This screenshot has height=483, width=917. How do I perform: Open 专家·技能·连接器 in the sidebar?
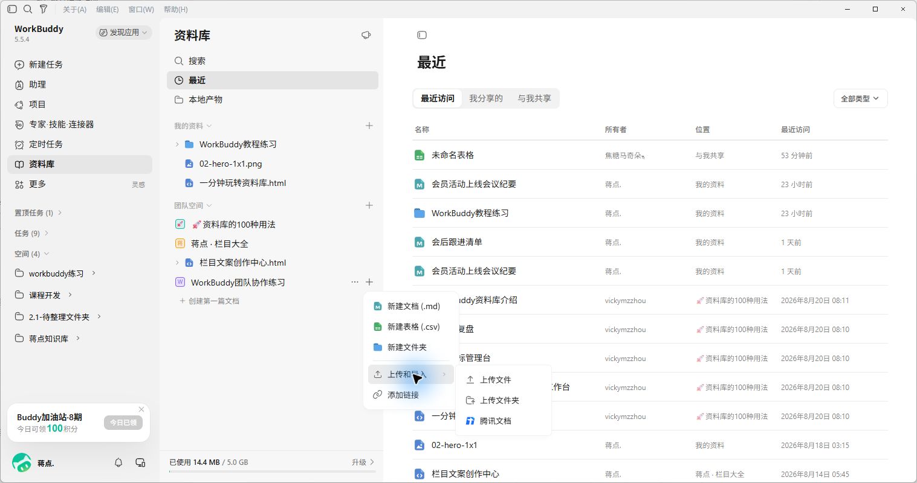pos(80,124)
